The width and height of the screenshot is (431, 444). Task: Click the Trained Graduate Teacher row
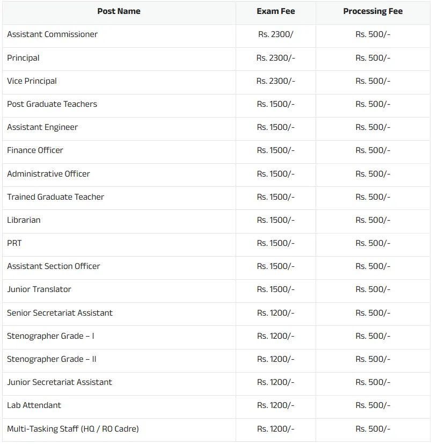pos(55,197)
